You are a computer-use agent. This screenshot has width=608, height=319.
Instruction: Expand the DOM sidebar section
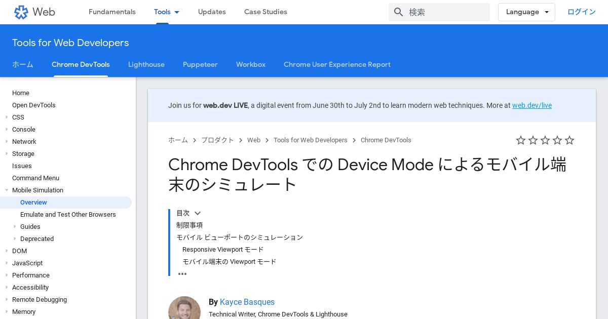(x=7, y=251)
